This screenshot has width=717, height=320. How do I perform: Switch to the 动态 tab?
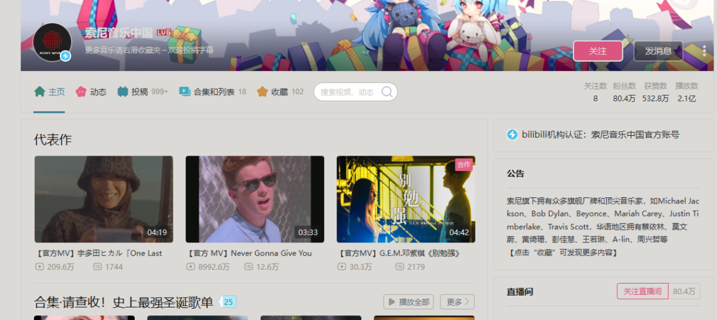(x=90, y=91)
